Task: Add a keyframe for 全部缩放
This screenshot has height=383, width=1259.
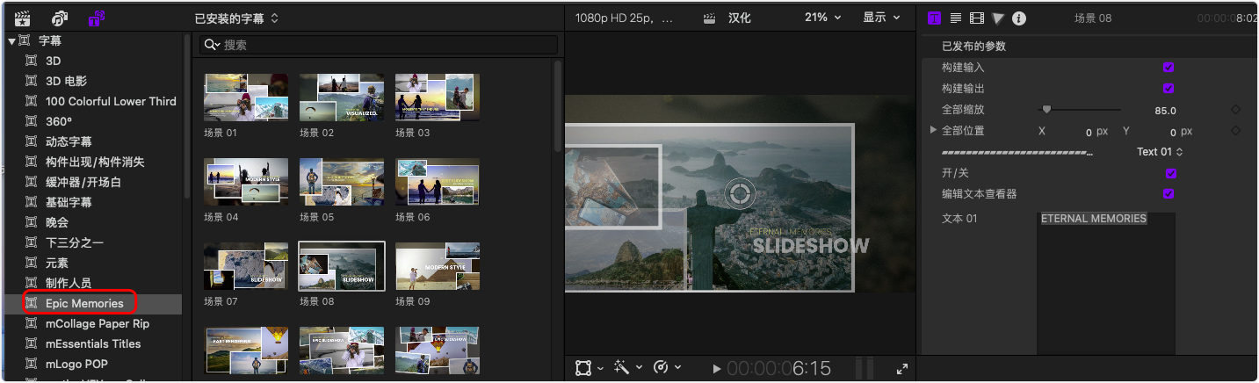Action: click(x=1235, y=110)
